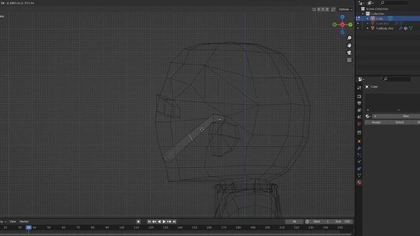Open the Object properties tab (orange square)
The height and width of the screenshot is (236, 420).
pos(359,142)
